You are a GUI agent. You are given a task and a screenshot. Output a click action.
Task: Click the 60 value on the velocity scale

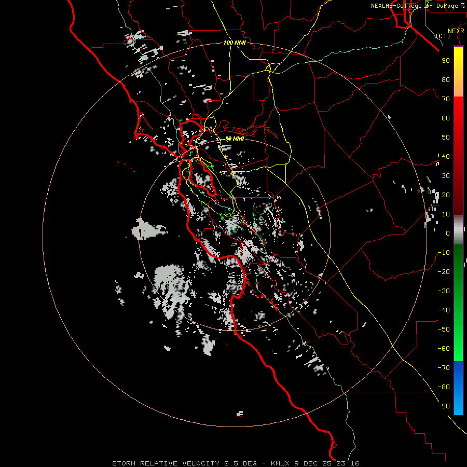pos(446,118)
